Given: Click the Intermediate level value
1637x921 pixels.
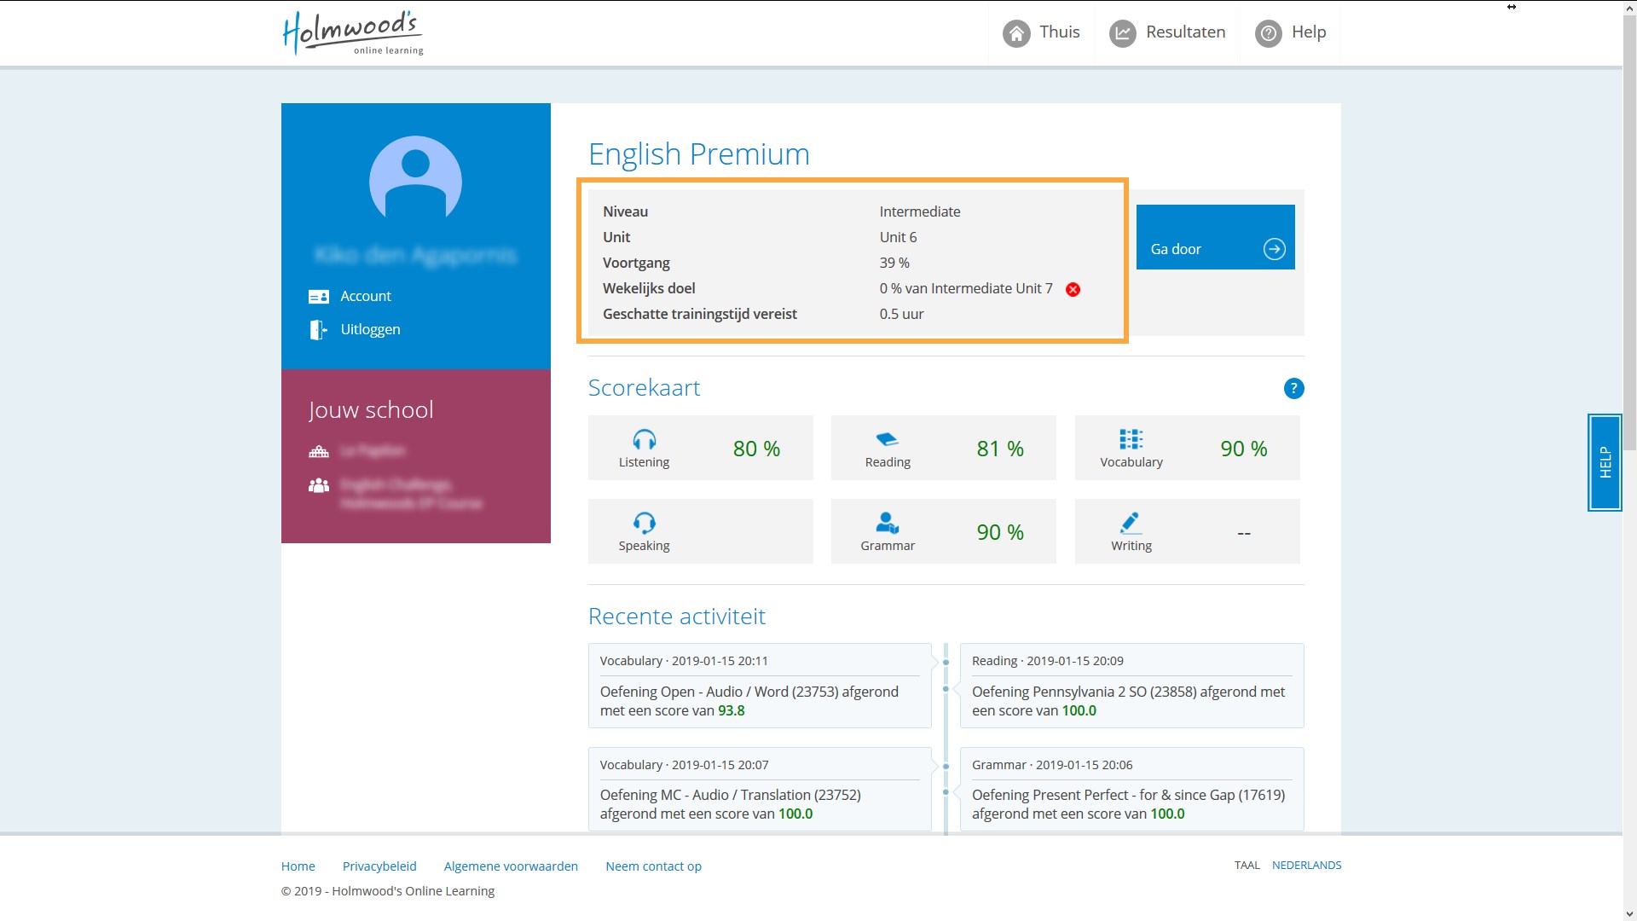Looking at the screenshot, I should [x=920, y=211].
